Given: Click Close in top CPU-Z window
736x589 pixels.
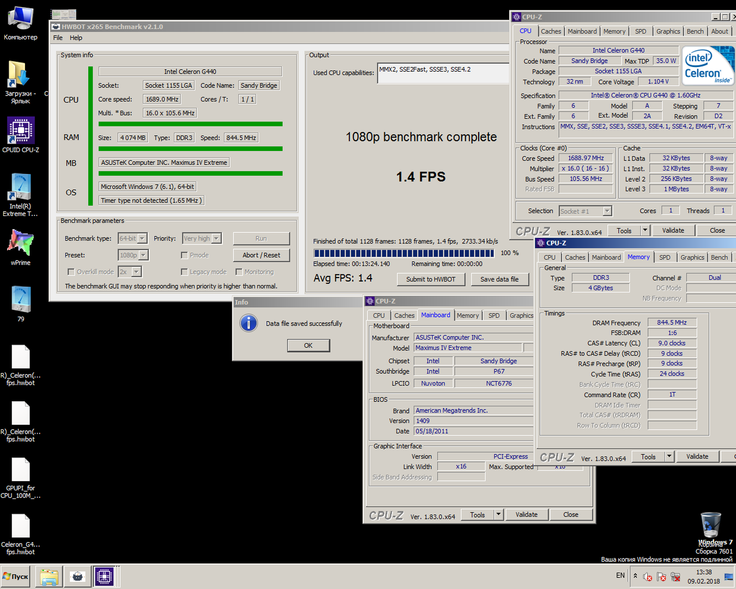Looking at the screenshot, I should click(x=717, y=230).
